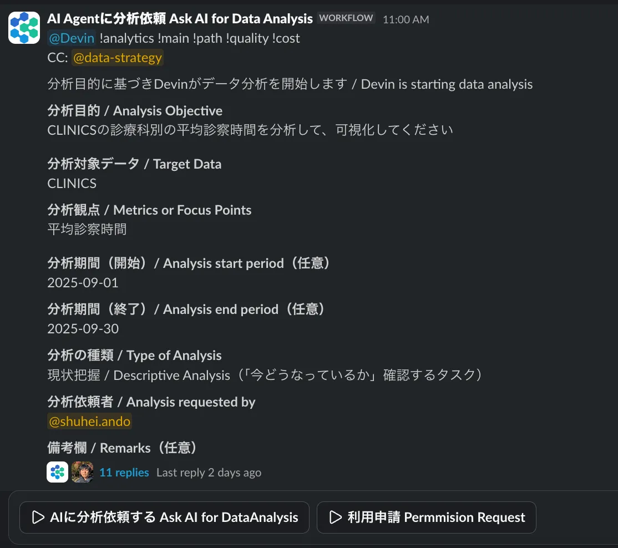This screenshot has height=548, width=618.
Task: Click the WORKFLOW badge next to the message title
Action: pyautogui.click(x=346, y=17)
